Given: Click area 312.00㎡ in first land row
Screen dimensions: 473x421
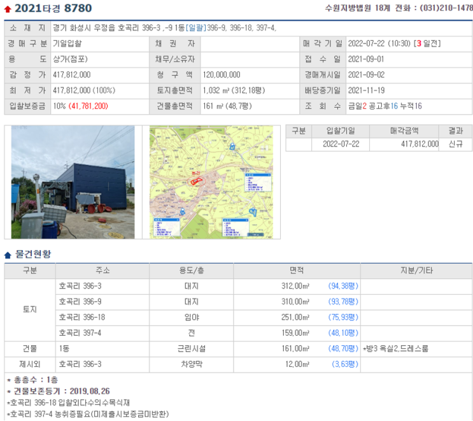Looking at the screenshot, I should [295, 286].
